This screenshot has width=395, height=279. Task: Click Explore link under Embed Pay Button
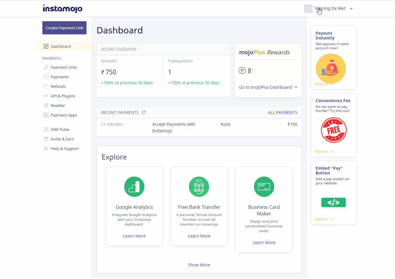pyautogui.click(x=324, y=219)
